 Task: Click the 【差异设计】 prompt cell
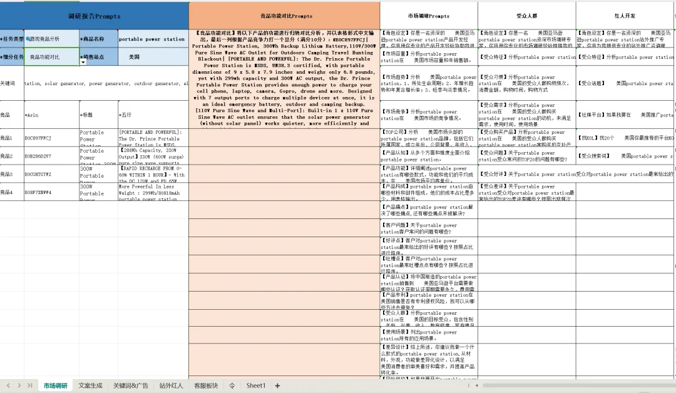[429, 359]
